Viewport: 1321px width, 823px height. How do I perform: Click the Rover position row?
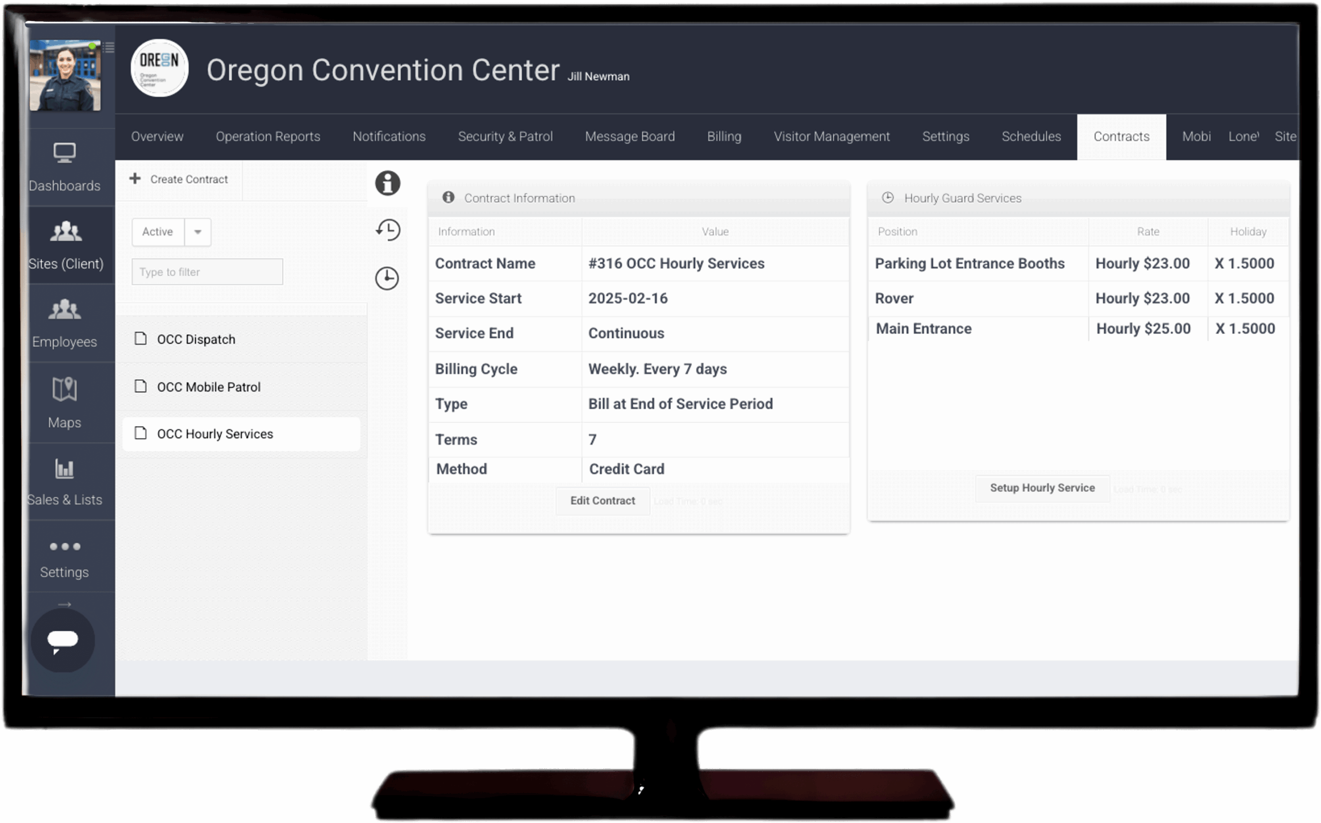tap(1078, 298)
